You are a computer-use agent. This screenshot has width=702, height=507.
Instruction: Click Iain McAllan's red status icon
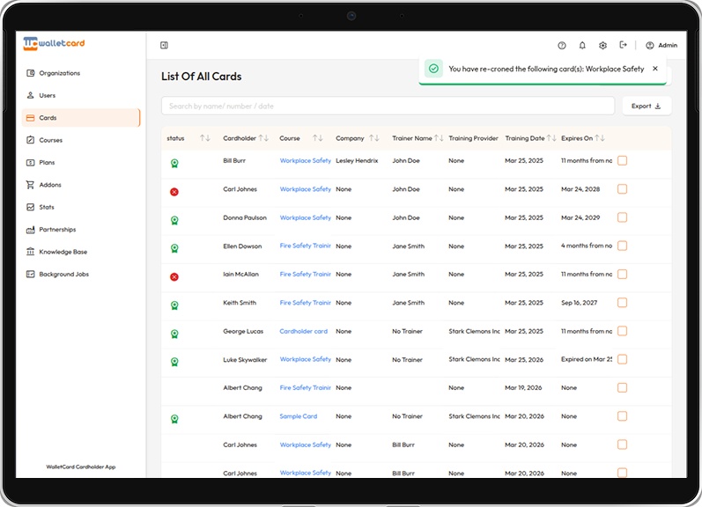(x=174, y=277)
